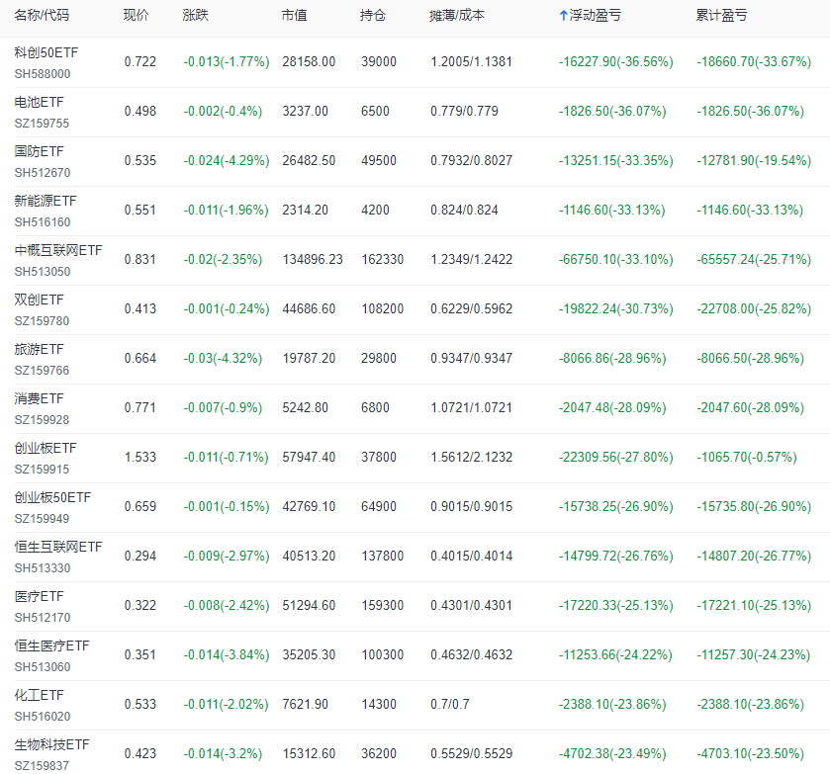This screenshot has height=774, width=830.
Task: Click the 市值 column header
Action: coord(295,16)
